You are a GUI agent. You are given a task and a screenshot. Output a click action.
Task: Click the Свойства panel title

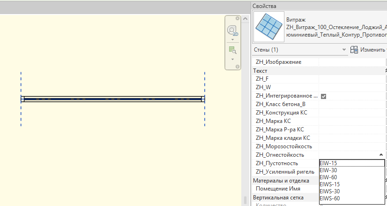point(264,6)
